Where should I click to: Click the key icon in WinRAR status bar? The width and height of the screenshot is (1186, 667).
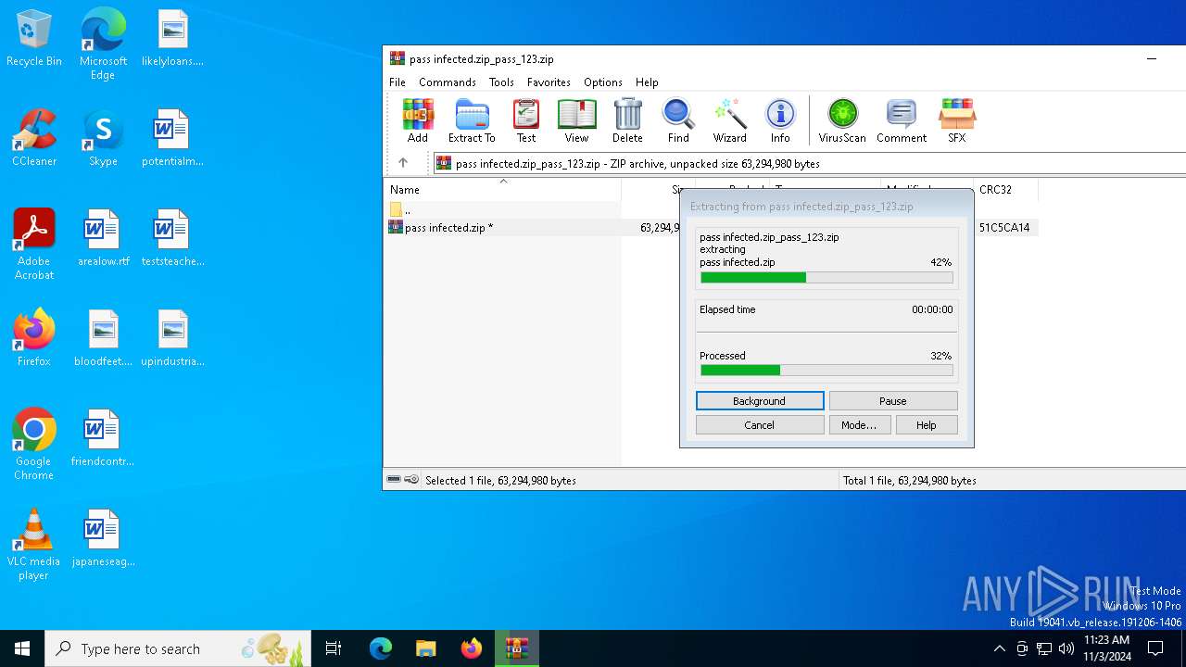(411, 480)
